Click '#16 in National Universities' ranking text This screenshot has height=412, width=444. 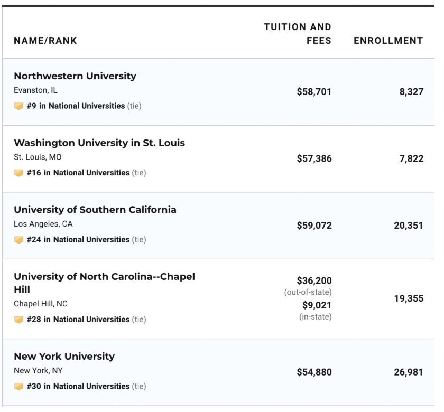[77, 173]
